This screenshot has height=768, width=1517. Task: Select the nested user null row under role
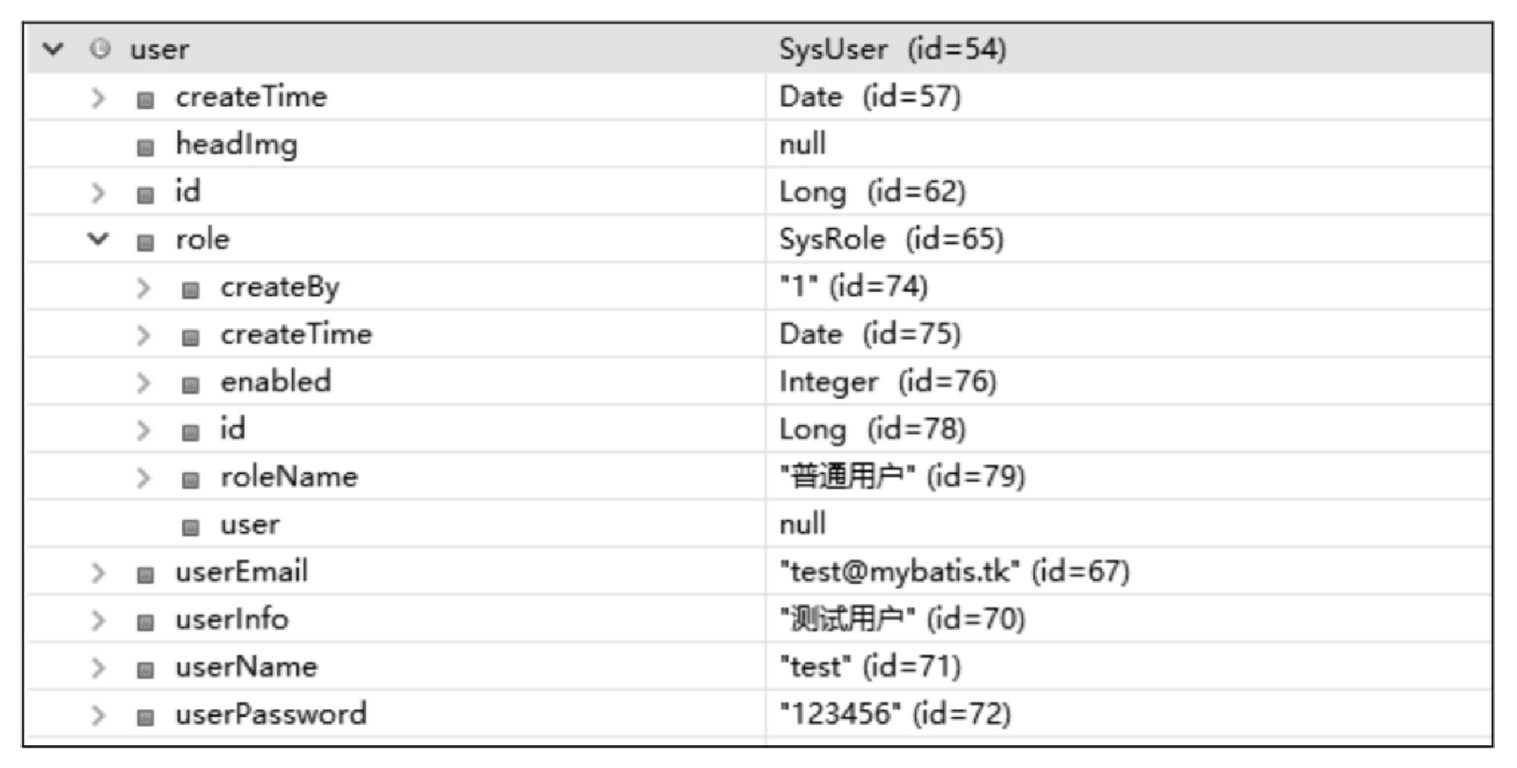tap(760, 523)
